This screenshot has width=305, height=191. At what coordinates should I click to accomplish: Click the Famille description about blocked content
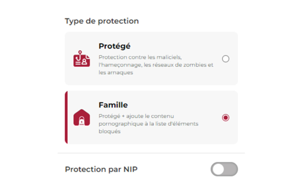click(x=148, y=124)
